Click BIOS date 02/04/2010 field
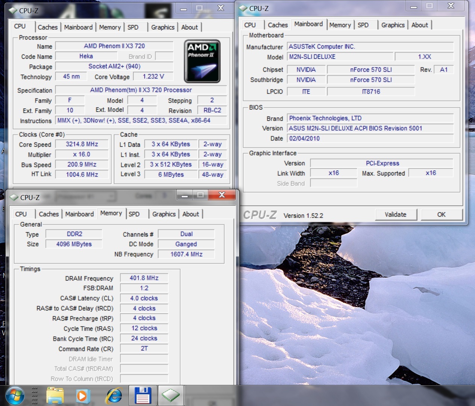Viewport: 475px width, 406px height. pyautogui.click(x=370, y=138)
